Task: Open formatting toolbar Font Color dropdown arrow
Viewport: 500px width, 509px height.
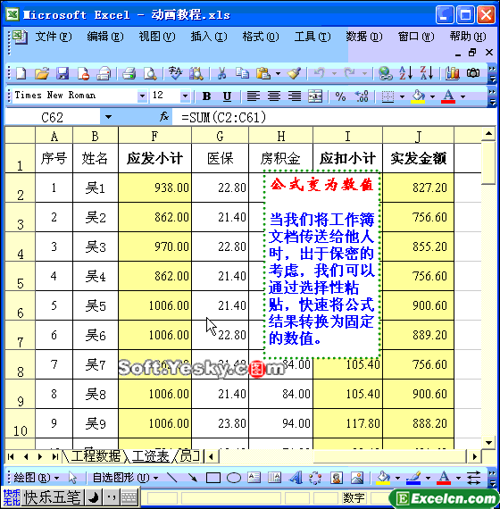Action: tap(463, 96)
